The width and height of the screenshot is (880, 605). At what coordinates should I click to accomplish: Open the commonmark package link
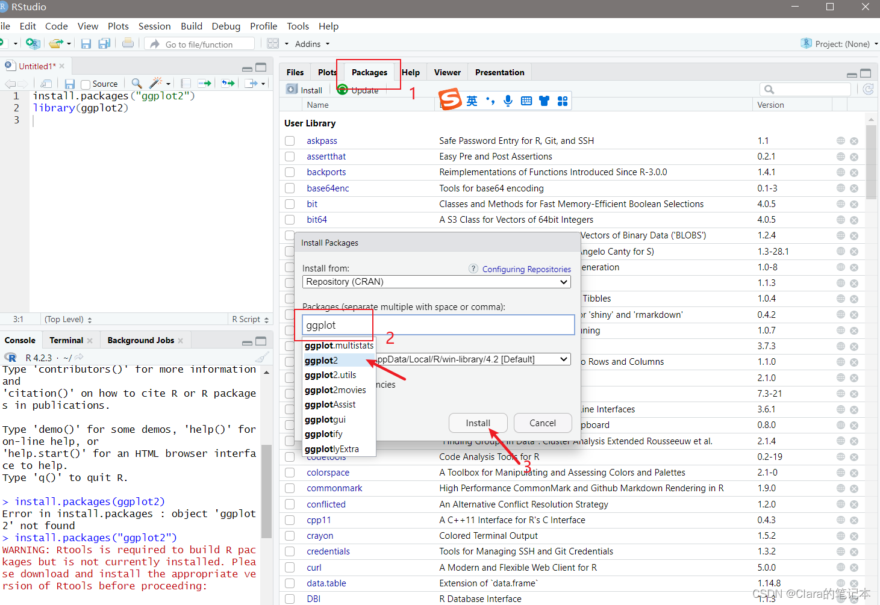[334, 488]
